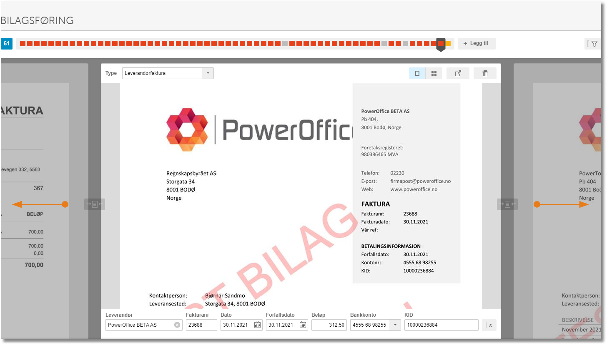Select the yellow voucher square in strip

coord(448,44)
